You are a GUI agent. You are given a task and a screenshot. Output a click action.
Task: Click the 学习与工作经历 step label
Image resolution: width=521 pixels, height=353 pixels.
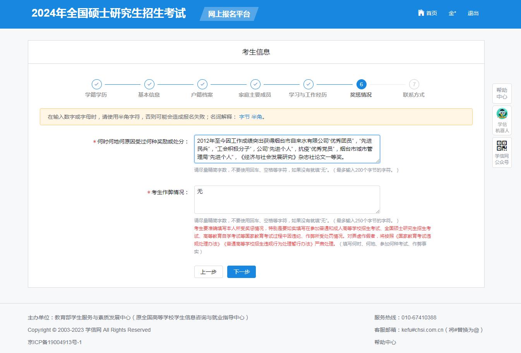(308, 95)
